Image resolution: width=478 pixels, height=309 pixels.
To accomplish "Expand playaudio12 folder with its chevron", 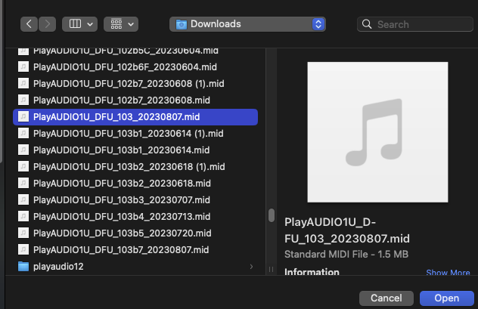I will (251, 267).
